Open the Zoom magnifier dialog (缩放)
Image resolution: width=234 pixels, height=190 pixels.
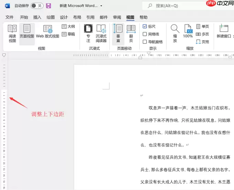tap(175, 34)
